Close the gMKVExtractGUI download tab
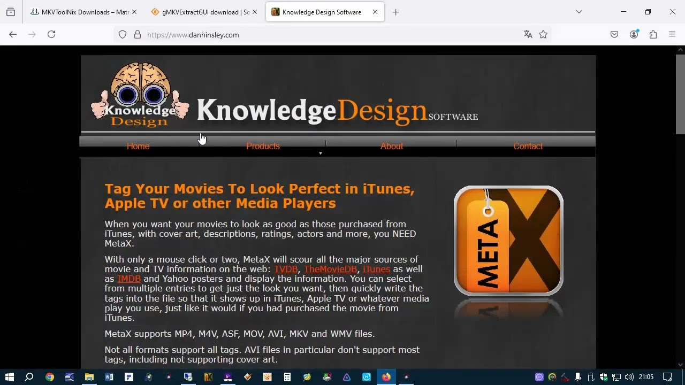 [254, 12]
